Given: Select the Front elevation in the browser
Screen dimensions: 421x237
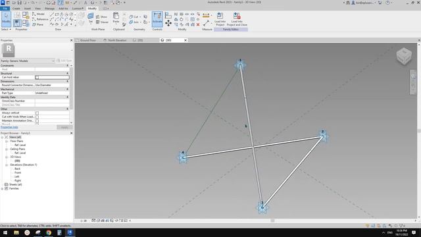Looking at the screenshot, I should click(x=18, y=172).
